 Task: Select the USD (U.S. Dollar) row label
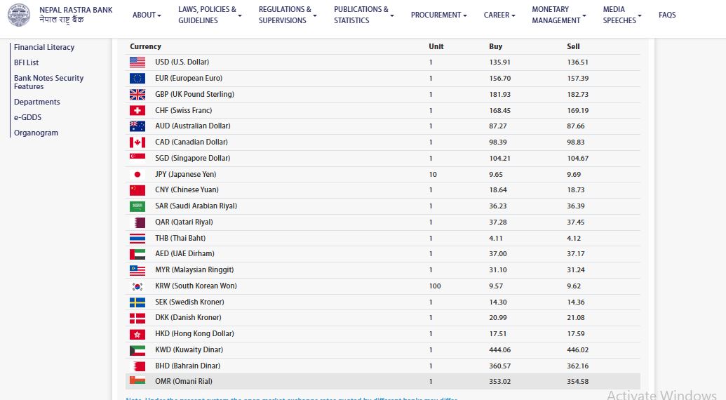coord(182,62)
